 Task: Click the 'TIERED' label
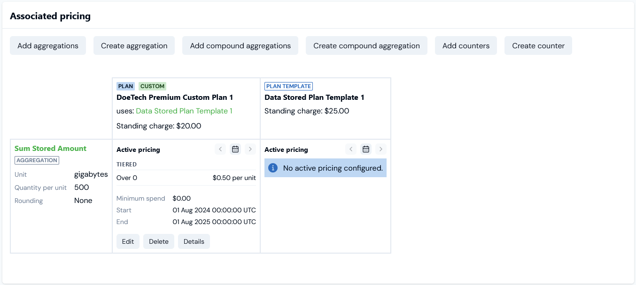coord(127,165)
